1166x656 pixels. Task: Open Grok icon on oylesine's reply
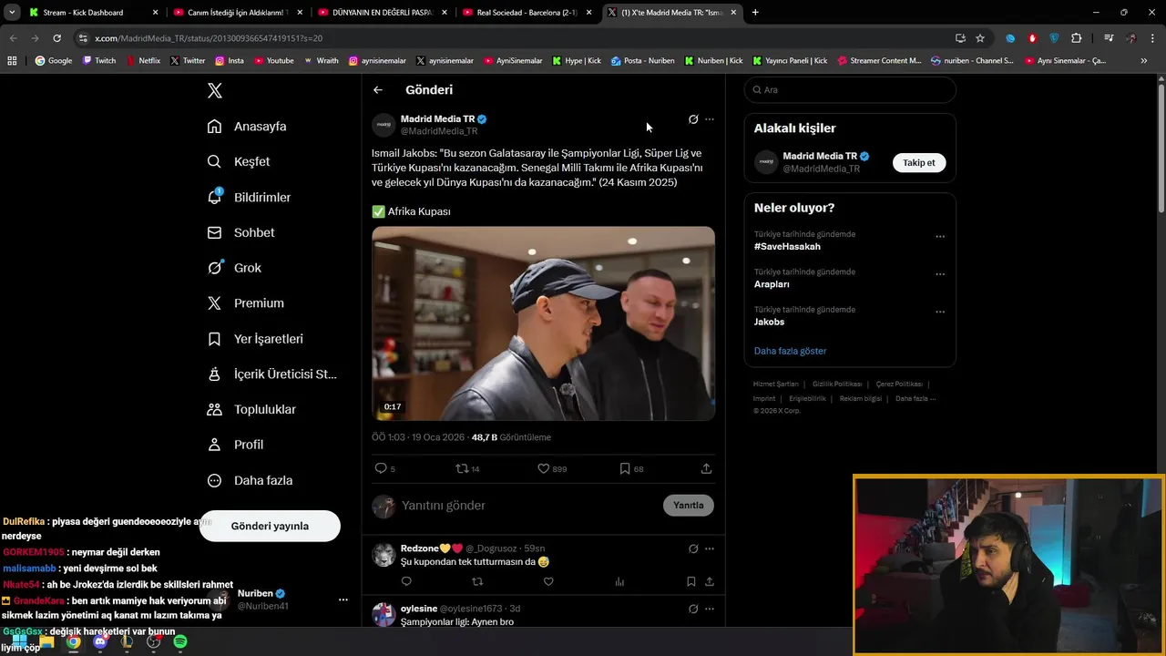(693, 609)
